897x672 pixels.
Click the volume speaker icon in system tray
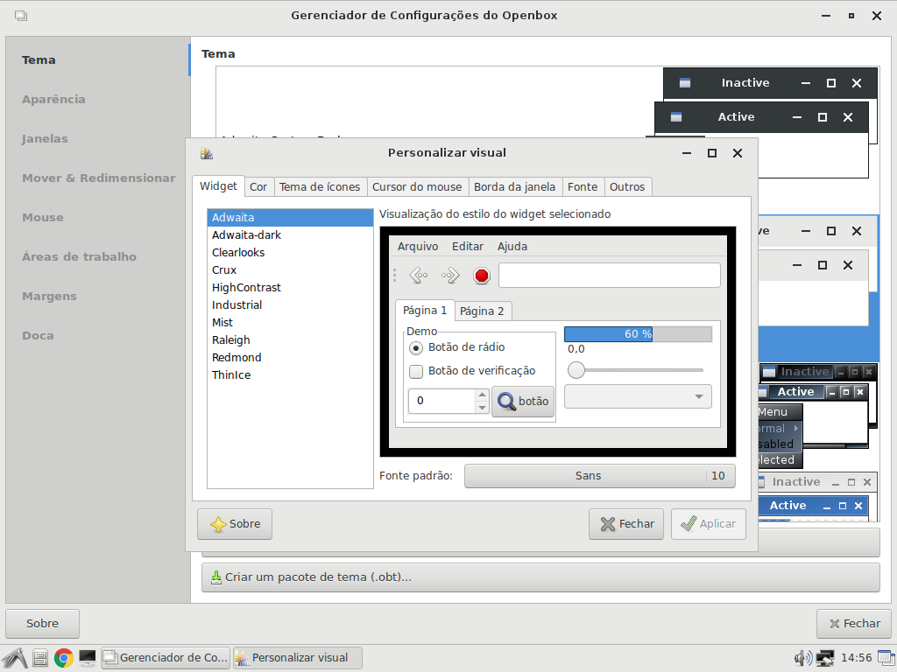point(803,658)
